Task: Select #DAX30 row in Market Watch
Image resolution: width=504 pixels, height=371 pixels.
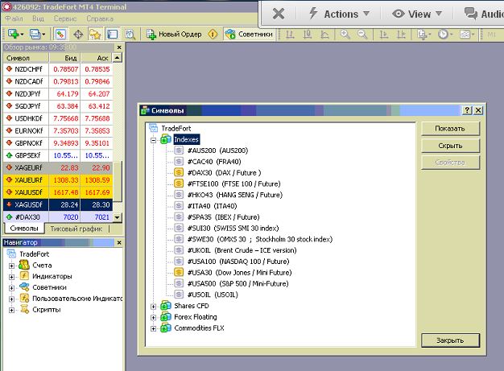Action: point(58,217)
